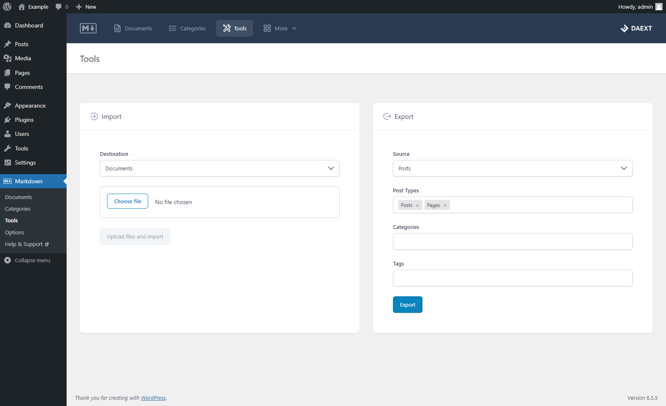This screenshot has height=406, width=666.
Task: Click Howdy, admin account menu
Action: (640, 7)
